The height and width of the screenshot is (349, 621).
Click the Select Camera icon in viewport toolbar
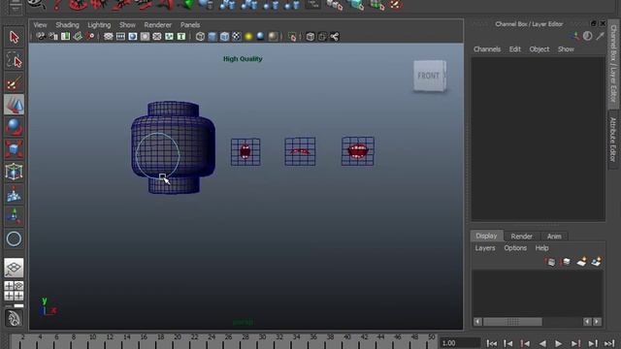[x=41, y=37]
